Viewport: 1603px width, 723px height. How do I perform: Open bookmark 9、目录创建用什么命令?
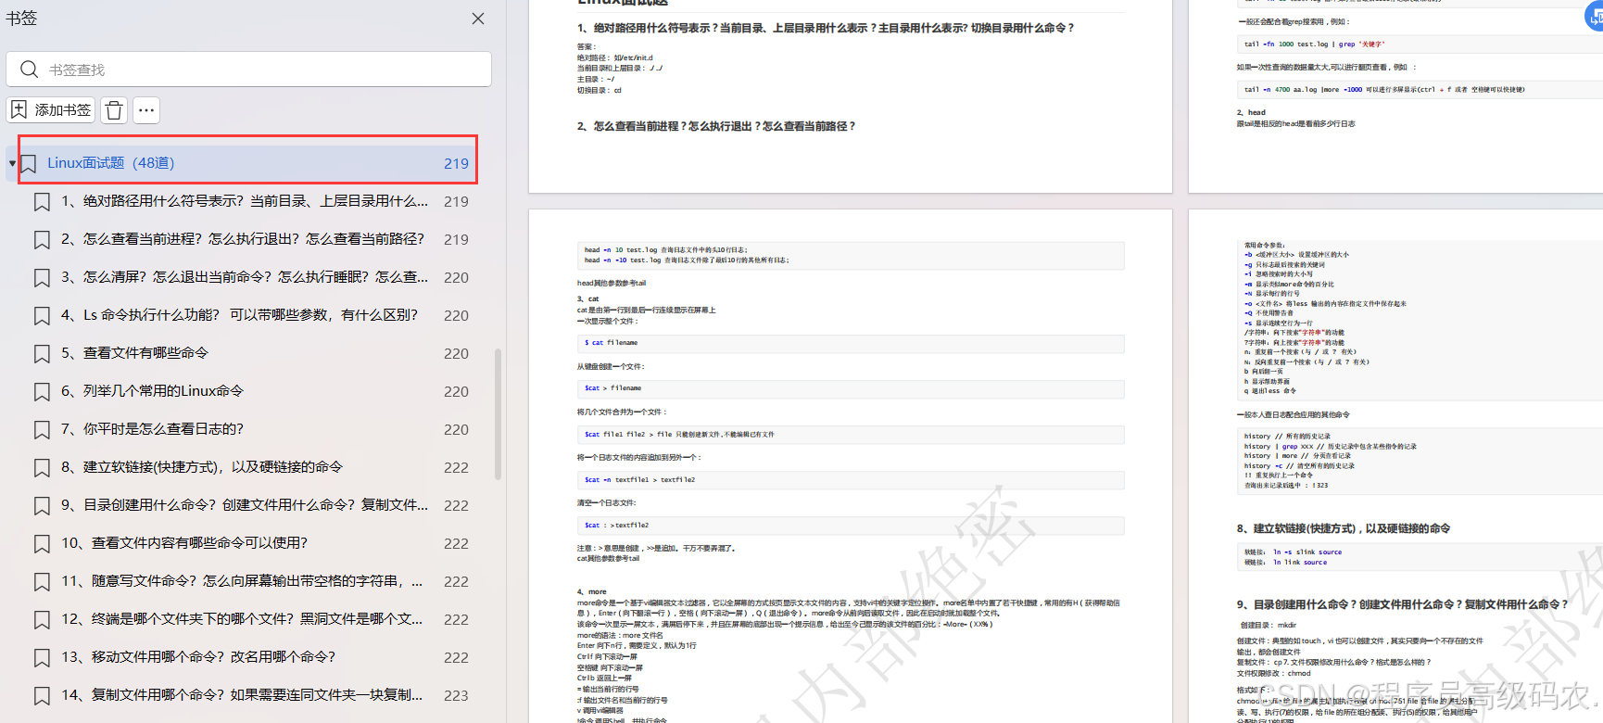245,505
